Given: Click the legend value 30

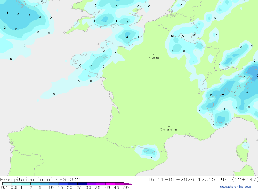Looking at the screenshot, I should tap(88, 187).
